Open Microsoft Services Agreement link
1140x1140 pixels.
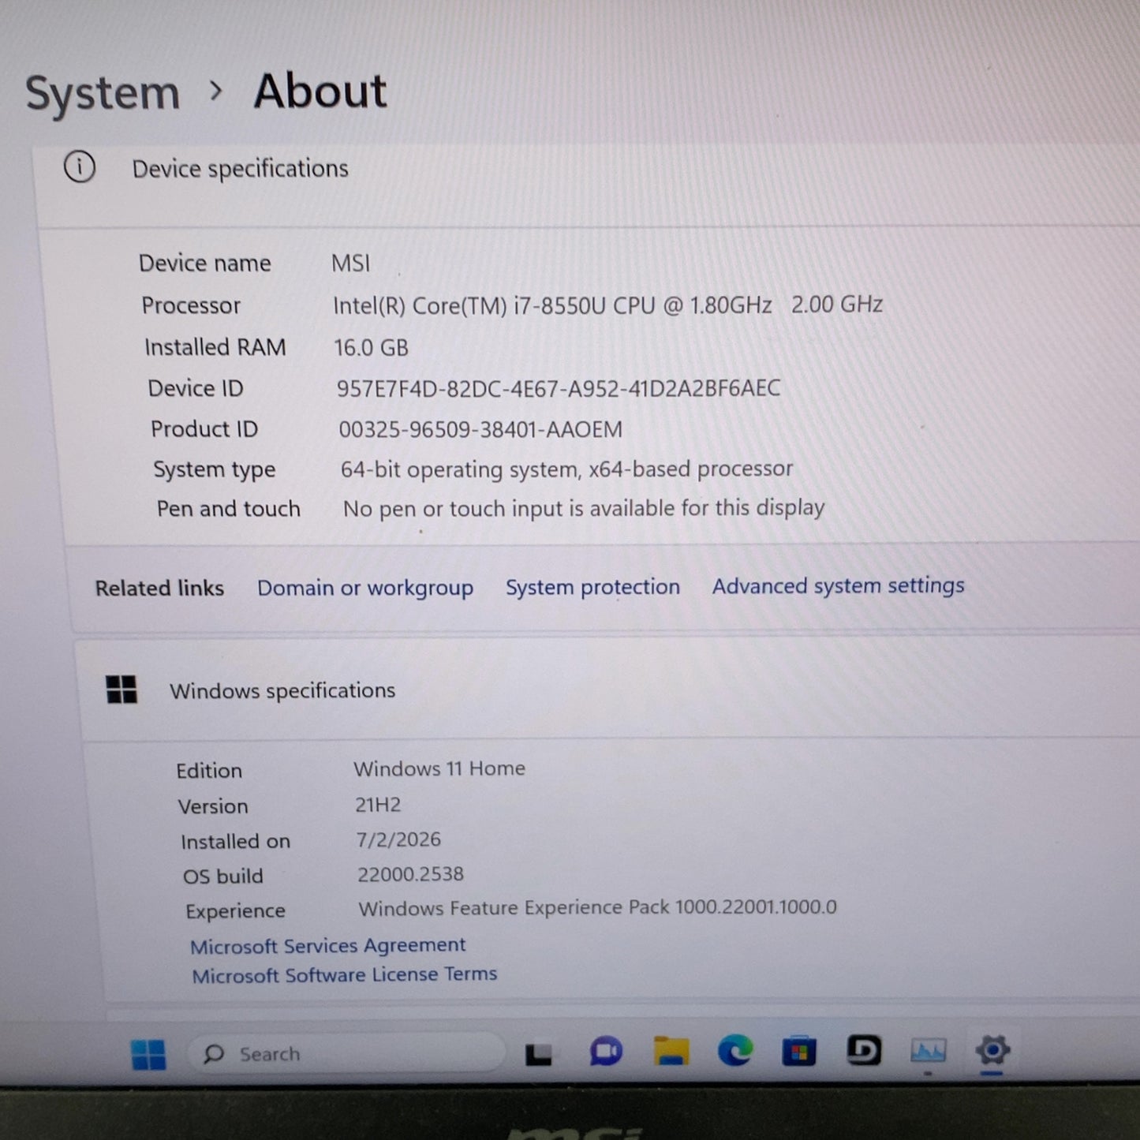[x=327, y=945]
